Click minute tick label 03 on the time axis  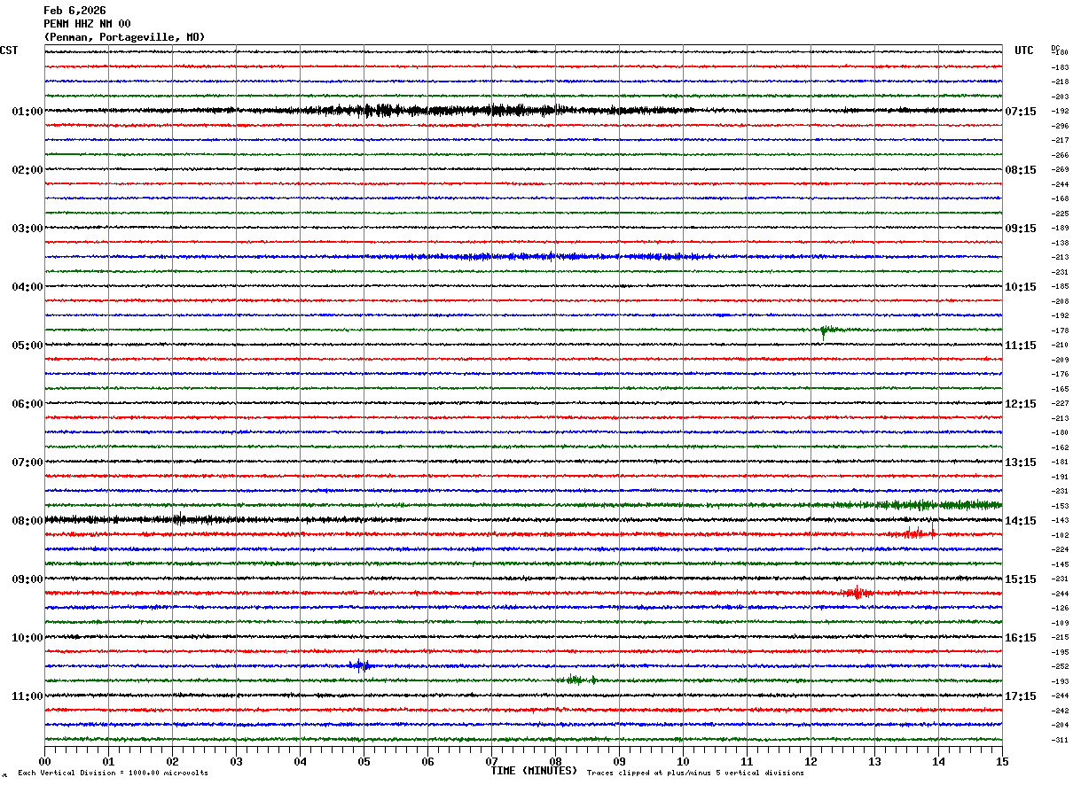tap(236, 761)
